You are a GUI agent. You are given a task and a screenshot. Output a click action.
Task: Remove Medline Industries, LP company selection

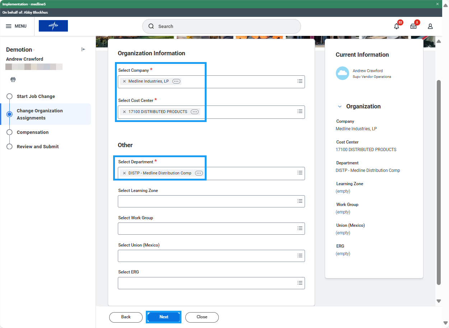[124, 81]
